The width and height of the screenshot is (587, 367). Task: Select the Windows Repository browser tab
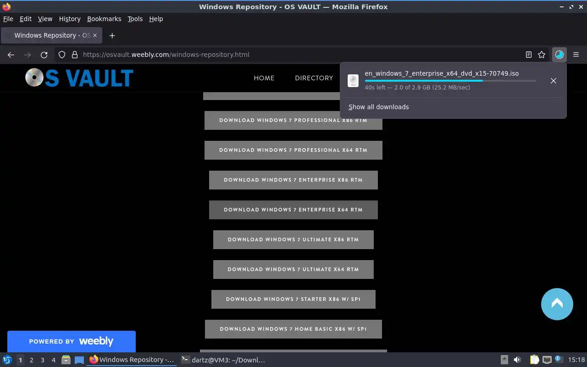pyautogui.click(x=51, y=35)
